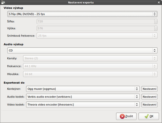The height and width of the screenshot is (123, 162).
Task: Click the Hloubka label
Action: [x=13, y=74]
